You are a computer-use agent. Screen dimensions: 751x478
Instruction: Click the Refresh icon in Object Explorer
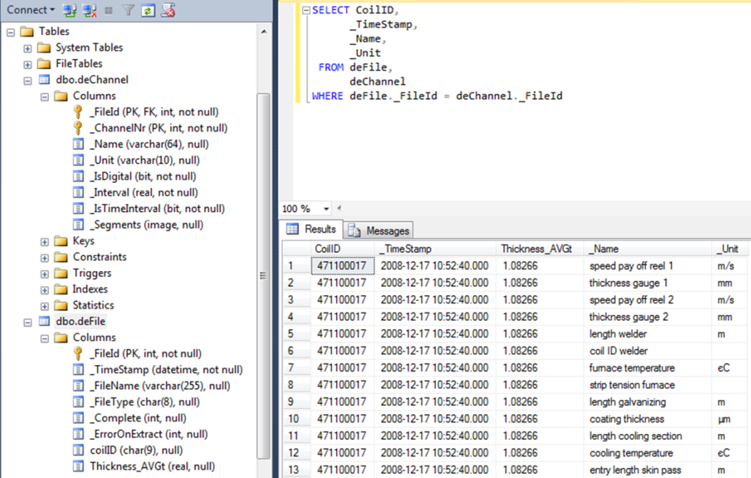point(148,10)
